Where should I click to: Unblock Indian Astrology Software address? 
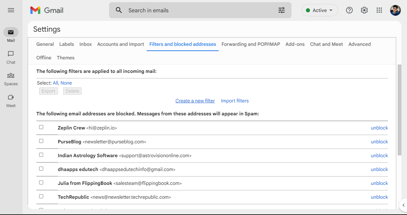click(379, 156)
